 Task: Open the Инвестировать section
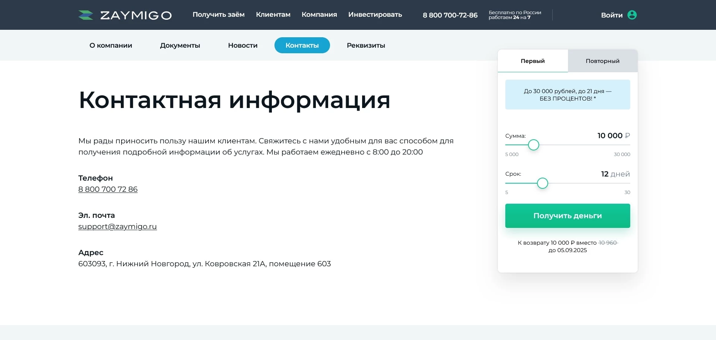pyautogui.click(x=375, y=15)
